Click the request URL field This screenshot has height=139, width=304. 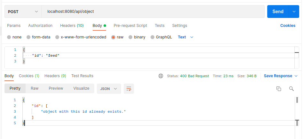[153, 12]
